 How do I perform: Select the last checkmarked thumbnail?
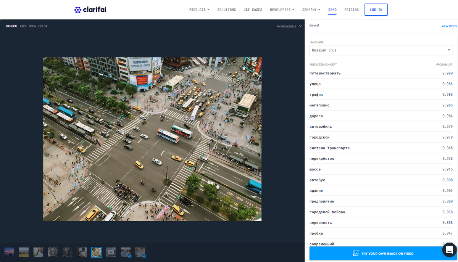(140, 252)
